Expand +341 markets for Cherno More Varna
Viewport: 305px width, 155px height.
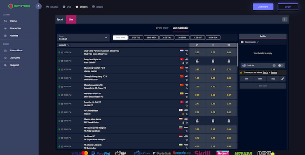pyautogui.click(x=186, y=119)
